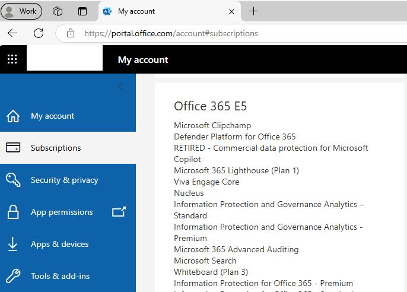
Task: Click the home icon in sidebar
Action: click(x=13, y=116)
